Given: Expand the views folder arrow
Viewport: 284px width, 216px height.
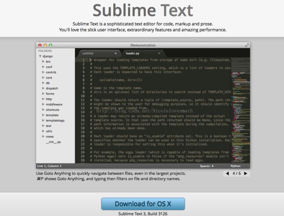Looking at the screenshot, I should click(x=43, y=136).
